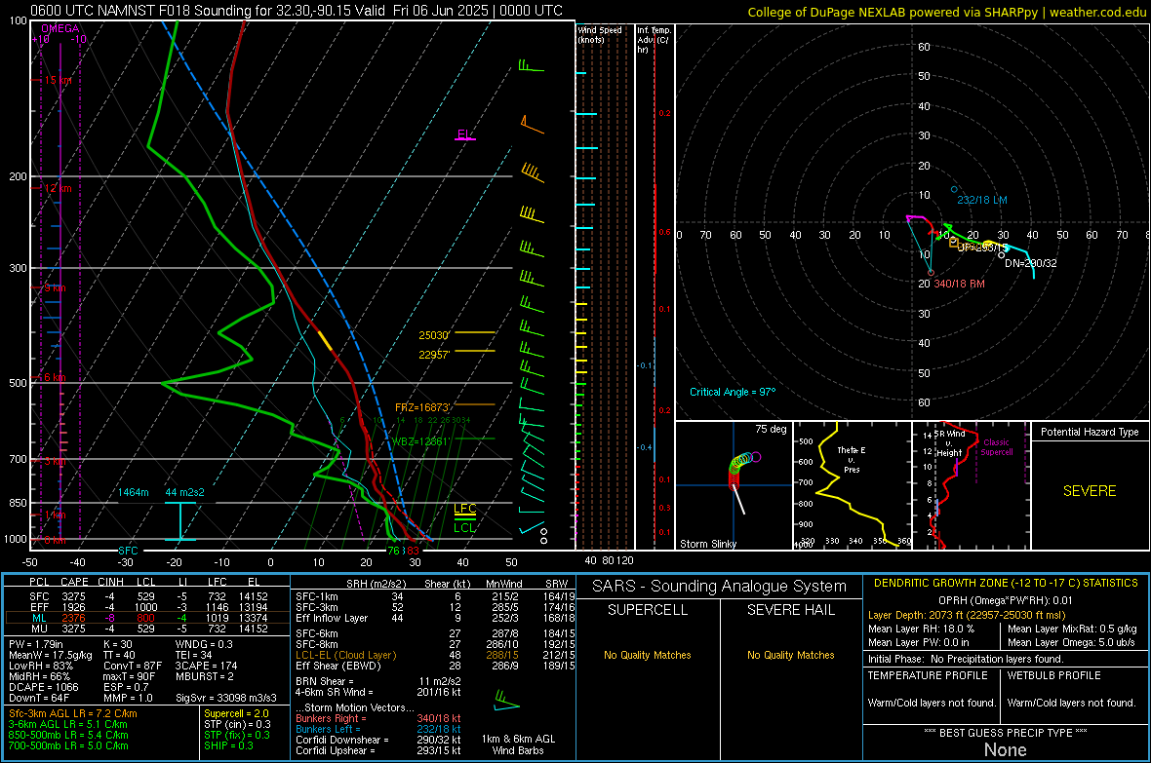Screen dimensions: 1151x763
Task: Click the 1464m inflow layer height
Action: (133, 492)
